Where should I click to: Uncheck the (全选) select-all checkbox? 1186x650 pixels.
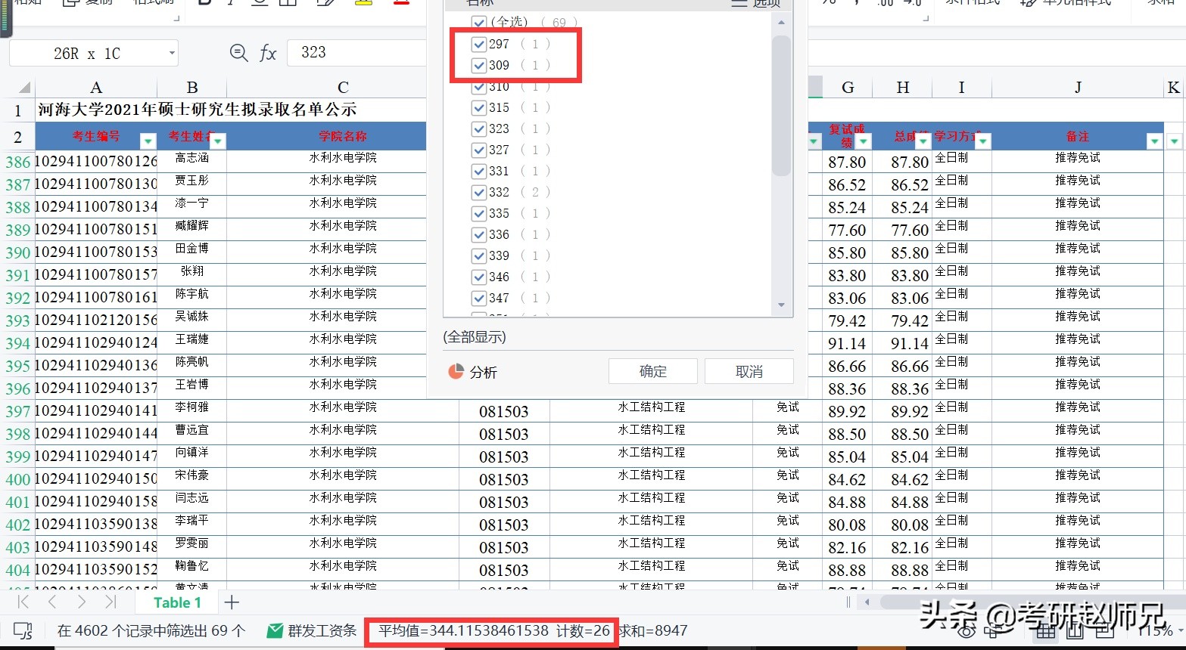click(478, 22)
